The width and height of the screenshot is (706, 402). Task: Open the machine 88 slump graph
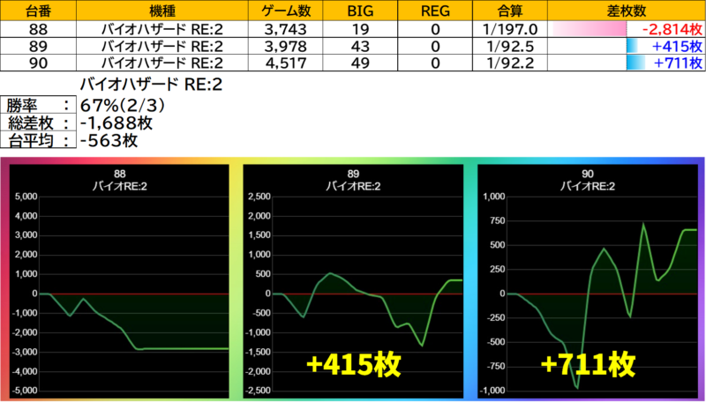point(119,281)
